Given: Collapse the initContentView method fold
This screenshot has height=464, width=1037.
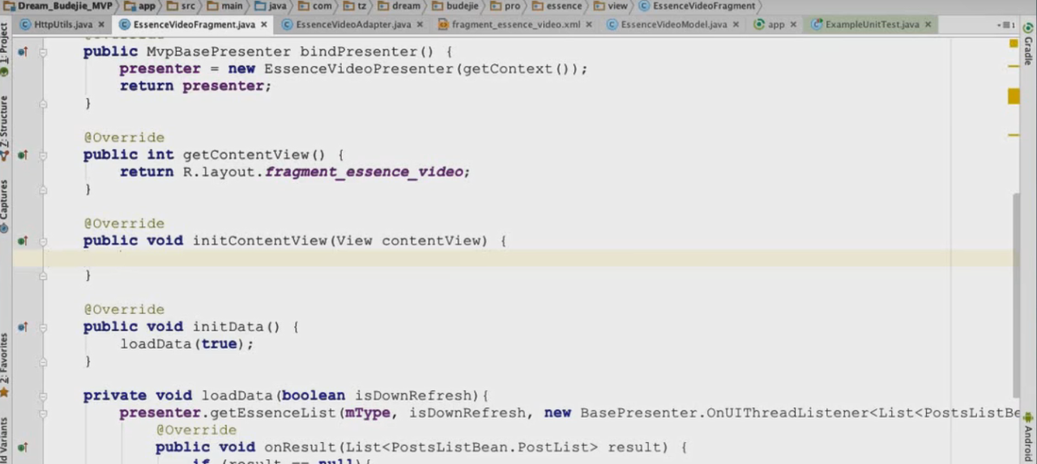Looking at the screenshot, I should (x=43, y=241).
